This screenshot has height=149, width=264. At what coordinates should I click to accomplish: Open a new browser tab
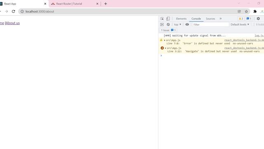point(106,4)
